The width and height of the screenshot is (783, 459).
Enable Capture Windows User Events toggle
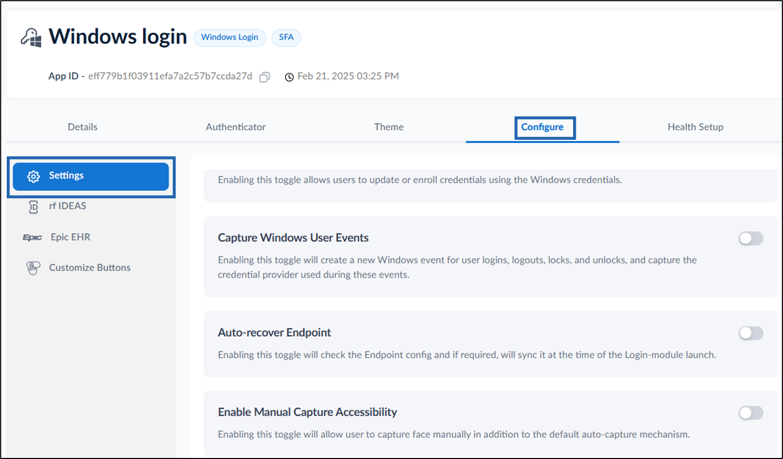[x=751, y=239]
